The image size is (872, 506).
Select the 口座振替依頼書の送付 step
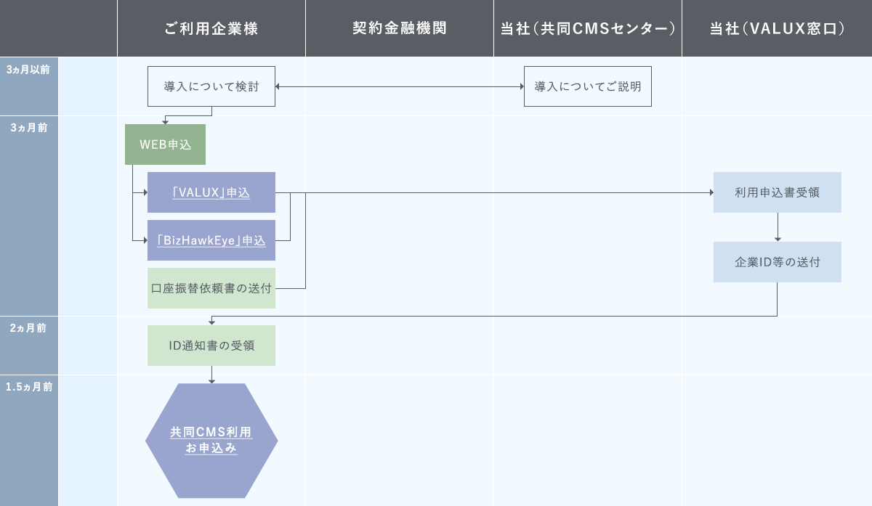point(211,288)
